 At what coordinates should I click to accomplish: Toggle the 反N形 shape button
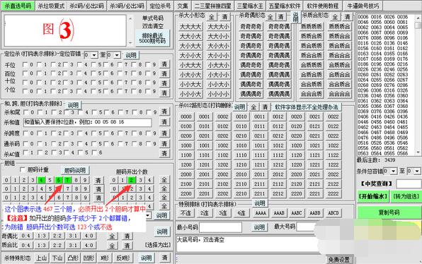tap(122, 258)
